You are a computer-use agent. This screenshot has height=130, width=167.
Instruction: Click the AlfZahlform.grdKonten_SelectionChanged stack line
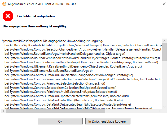(x=83, y=45)
